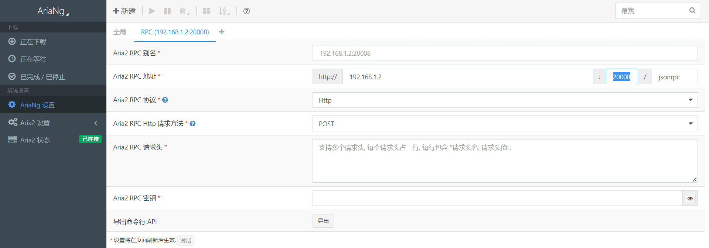Screen dimensions: 709x248
Task: Open the delete trash icon menu
Action: tap(184, 11)
